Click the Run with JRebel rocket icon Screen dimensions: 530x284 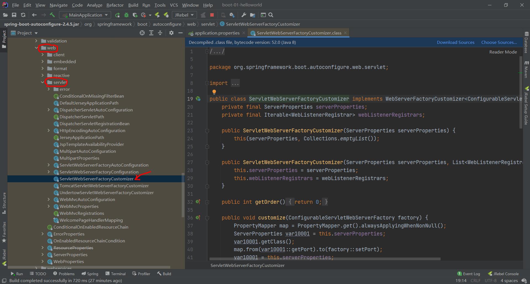(157, 15)
